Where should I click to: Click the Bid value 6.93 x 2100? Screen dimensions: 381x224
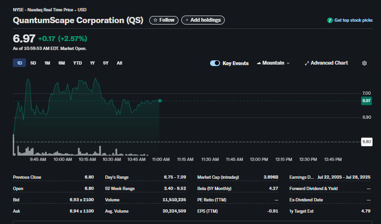[82, 200]
